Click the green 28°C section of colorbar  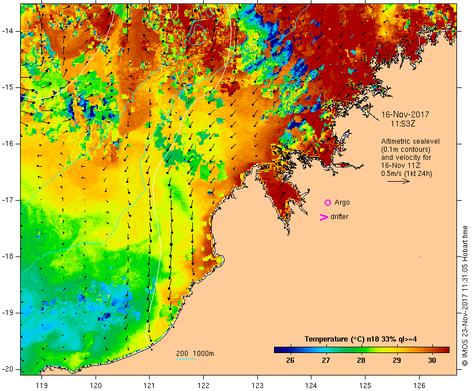pos(361,350)
